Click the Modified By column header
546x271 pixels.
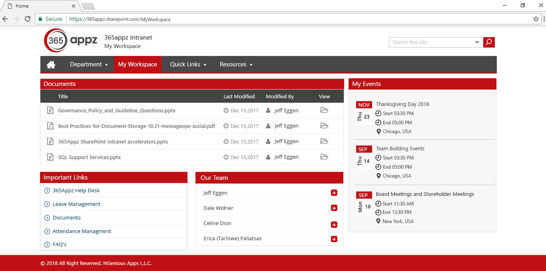coord(280,96)
